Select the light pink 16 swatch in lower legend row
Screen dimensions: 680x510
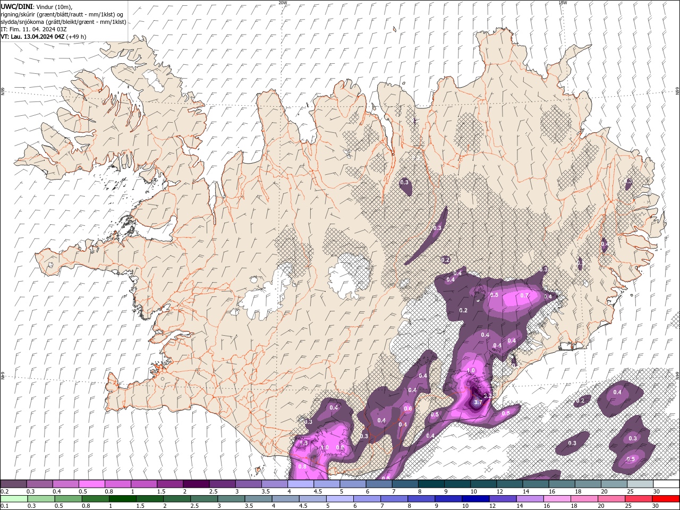(557, 499)
